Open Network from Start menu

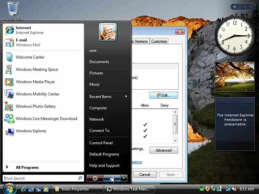coord(96,119)
